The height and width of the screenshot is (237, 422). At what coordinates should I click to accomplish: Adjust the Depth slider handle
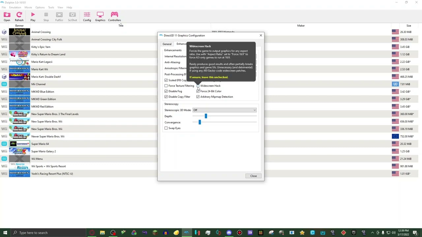coord(206,116)
